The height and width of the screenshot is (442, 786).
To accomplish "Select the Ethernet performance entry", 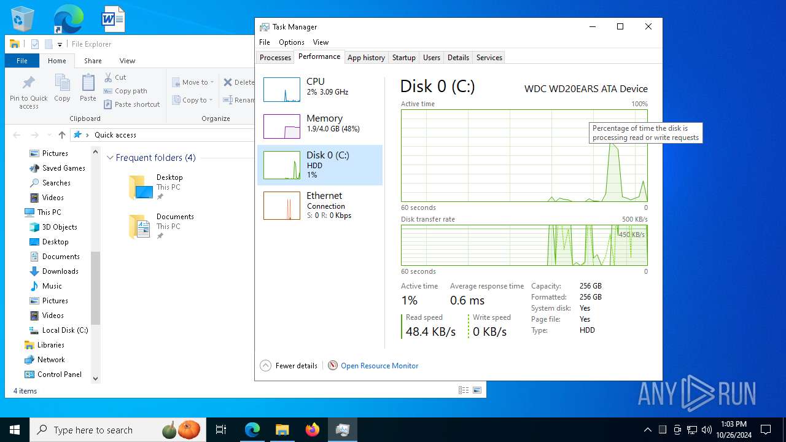I will click(319, 206).
